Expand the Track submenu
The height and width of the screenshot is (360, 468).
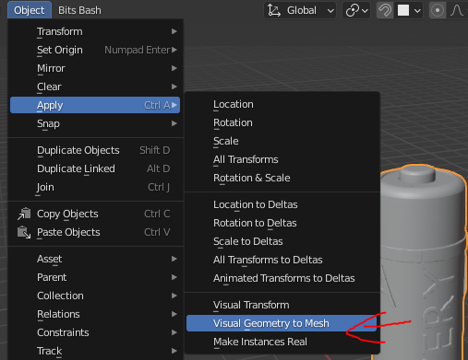coord(95,351)
